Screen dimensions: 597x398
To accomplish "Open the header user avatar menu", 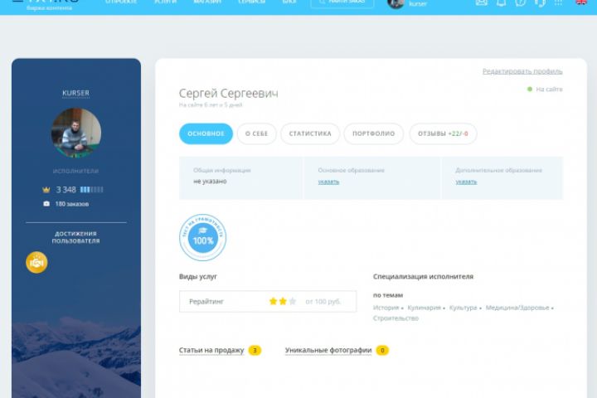I will [396, 3].
